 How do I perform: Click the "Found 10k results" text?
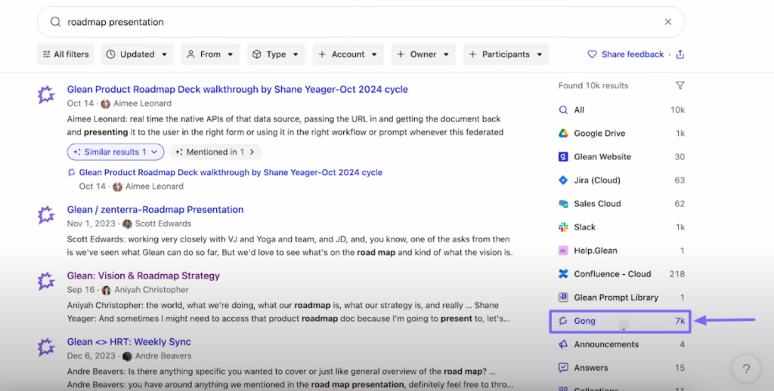click(593, 85)
